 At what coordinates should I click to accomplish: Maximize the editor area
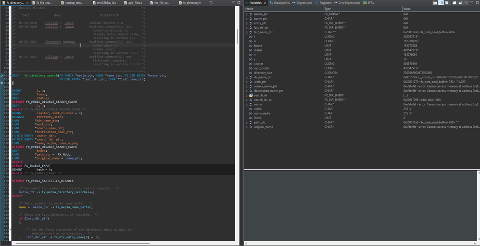[x=239, y=2]
